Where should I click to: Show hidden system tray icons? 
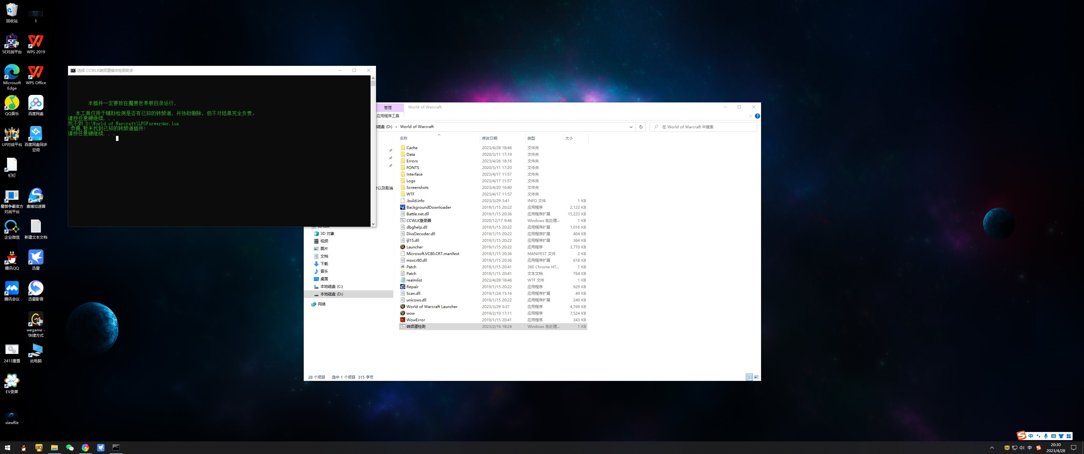tap(992, 448)
